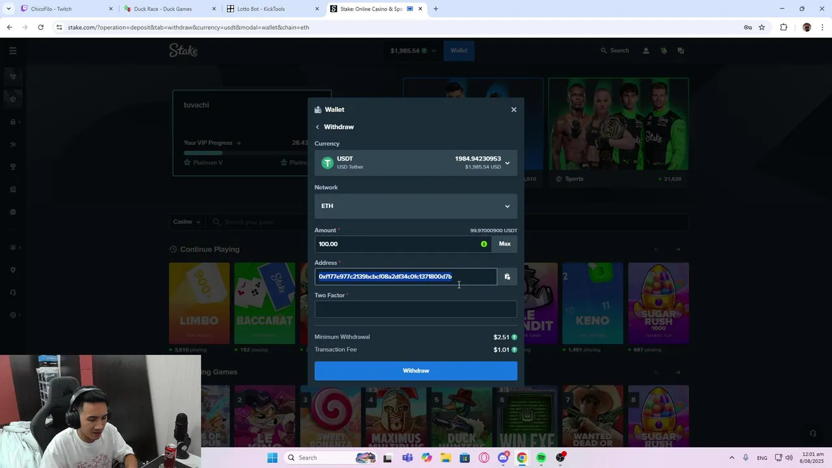Click the chat bubble Forum icon in sidebar
This screenshot has height=468, width=832.
pyautogui.click(x=13, y=212)
